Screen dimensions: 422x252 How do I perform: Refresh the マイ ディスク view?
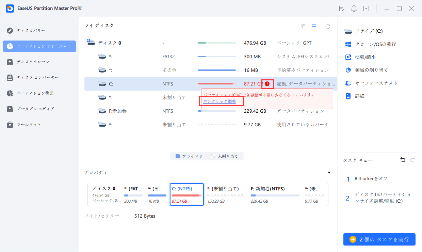point(327,26)
